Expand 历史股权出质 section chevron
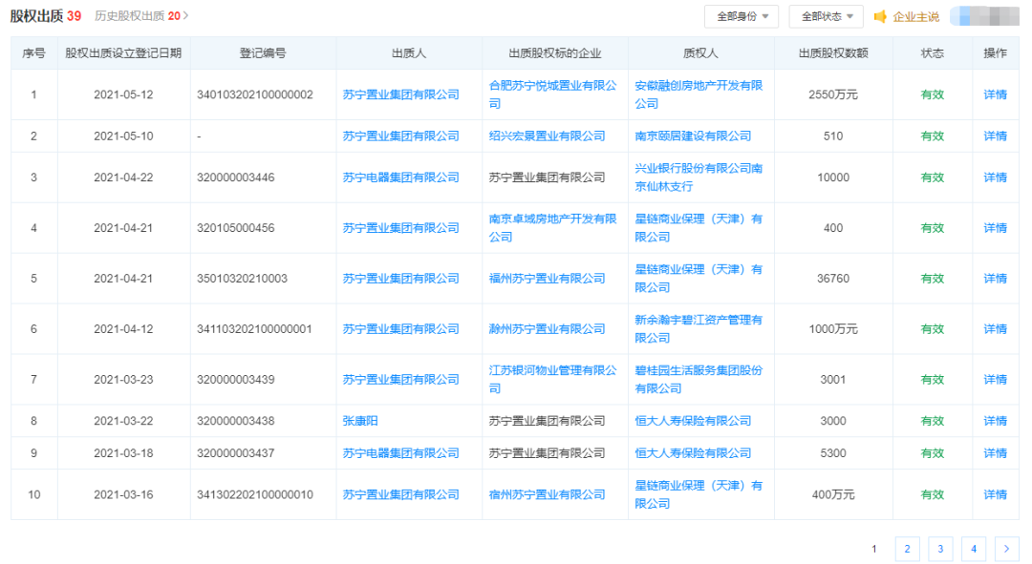Viewport: 1032px width, 564px height. point(185,16)
